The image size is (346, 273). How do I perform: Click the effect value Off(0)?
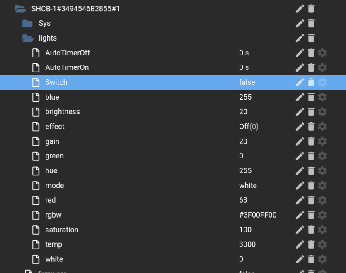coord(249,127)
